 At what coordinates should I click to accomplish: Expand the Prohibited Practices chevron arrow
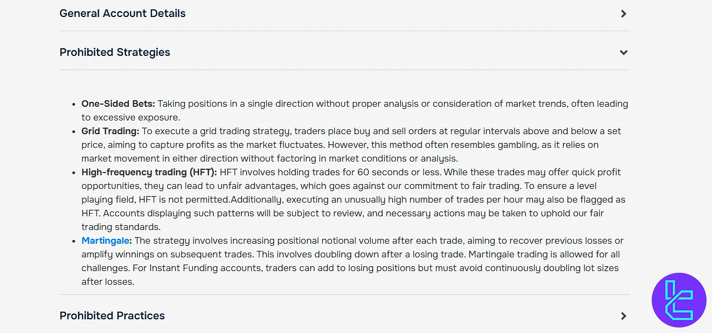[623, 316]
